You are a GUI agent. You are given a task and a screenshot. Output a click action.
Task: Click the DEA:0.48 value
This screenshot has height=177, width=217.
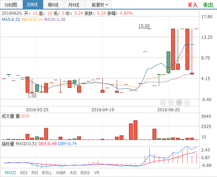point(48,144)
